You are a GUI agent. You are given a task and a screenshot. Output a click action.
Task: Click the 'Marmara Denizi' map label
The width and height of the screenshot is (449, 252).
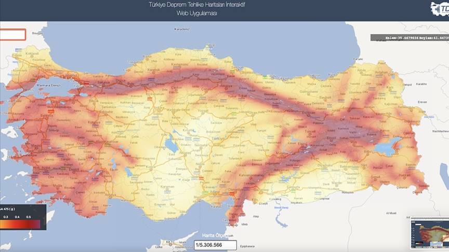(x=48, y=85)
